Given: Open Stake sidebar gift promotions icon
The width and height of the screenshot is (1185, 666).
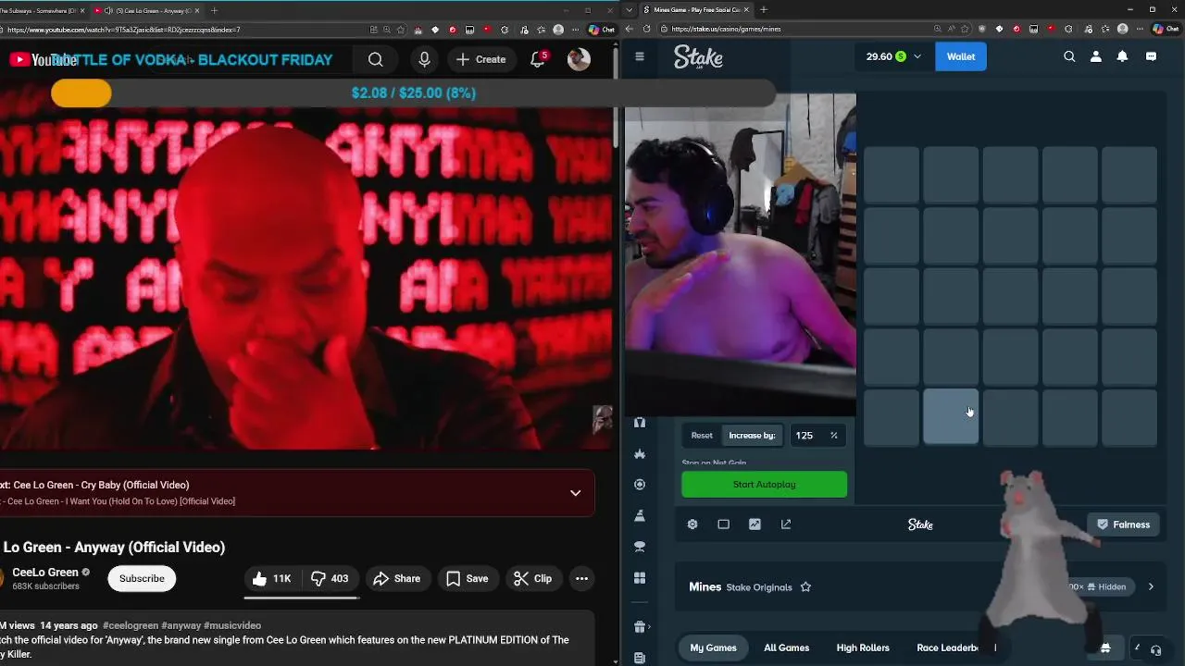Looking at the screenshot, I should tap(639, 627).
